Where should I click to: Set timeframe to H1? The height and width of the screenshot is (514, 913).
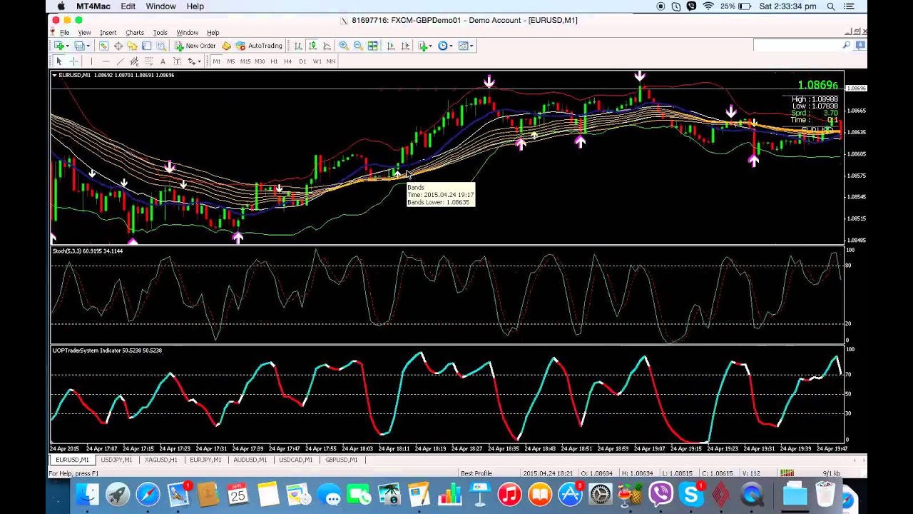click(x=274, y=61)
